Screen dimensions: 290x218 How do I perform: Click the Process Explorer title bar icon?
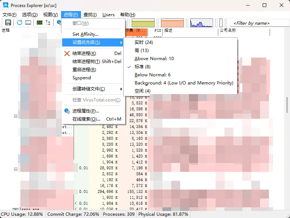click(x=6, y=5)
